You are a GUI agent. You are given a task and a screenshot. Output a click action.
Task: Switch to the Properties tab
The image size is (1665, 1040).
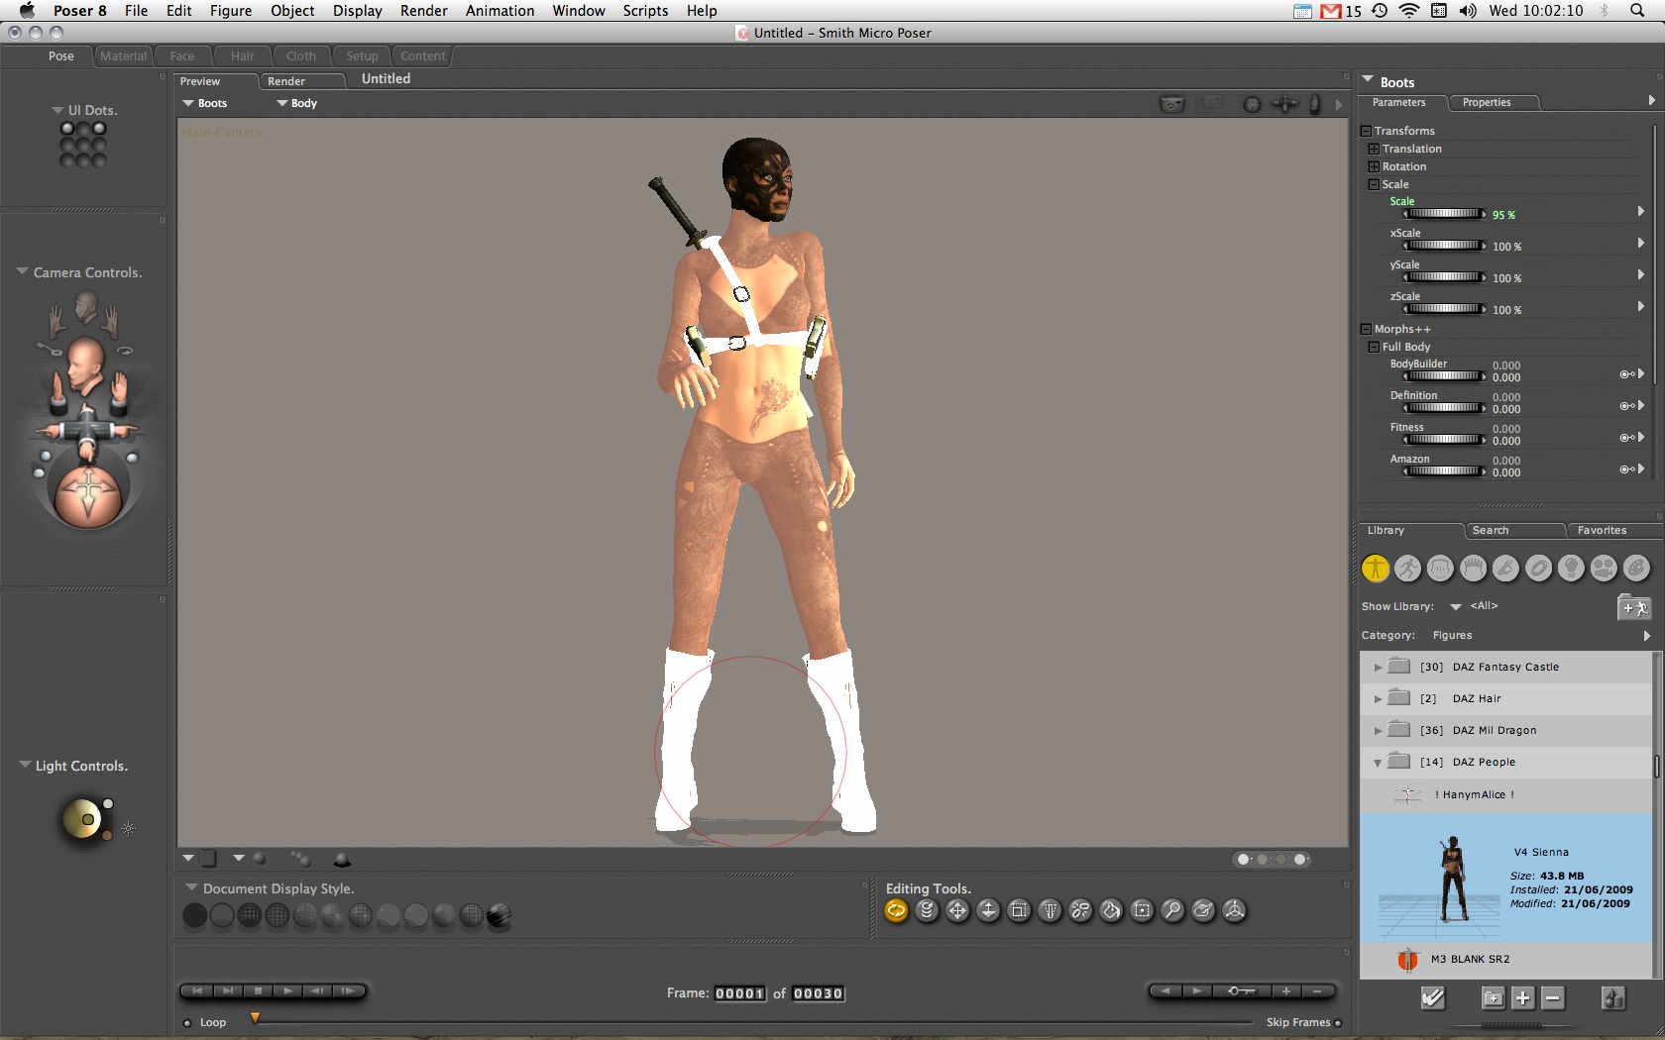point(1486,103)
